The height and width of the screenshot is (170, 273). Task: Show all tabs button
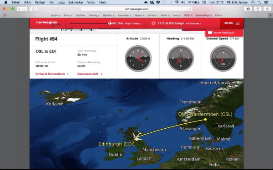coord(267,9)
